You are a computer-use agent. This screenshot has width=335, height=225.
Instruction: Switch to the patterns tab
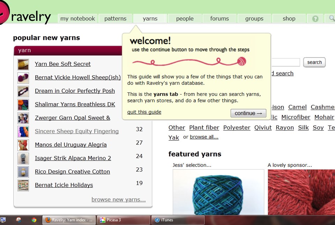[x=116, y=18]
